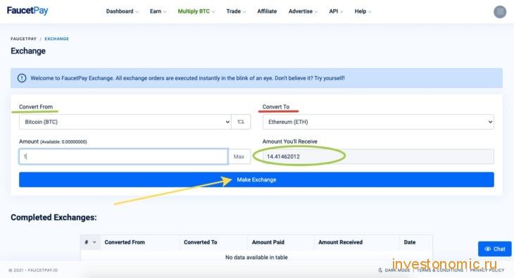Open the Help menu
This screenshot has height=278, width=514.
pyautogui.click(x=363, y=11)
